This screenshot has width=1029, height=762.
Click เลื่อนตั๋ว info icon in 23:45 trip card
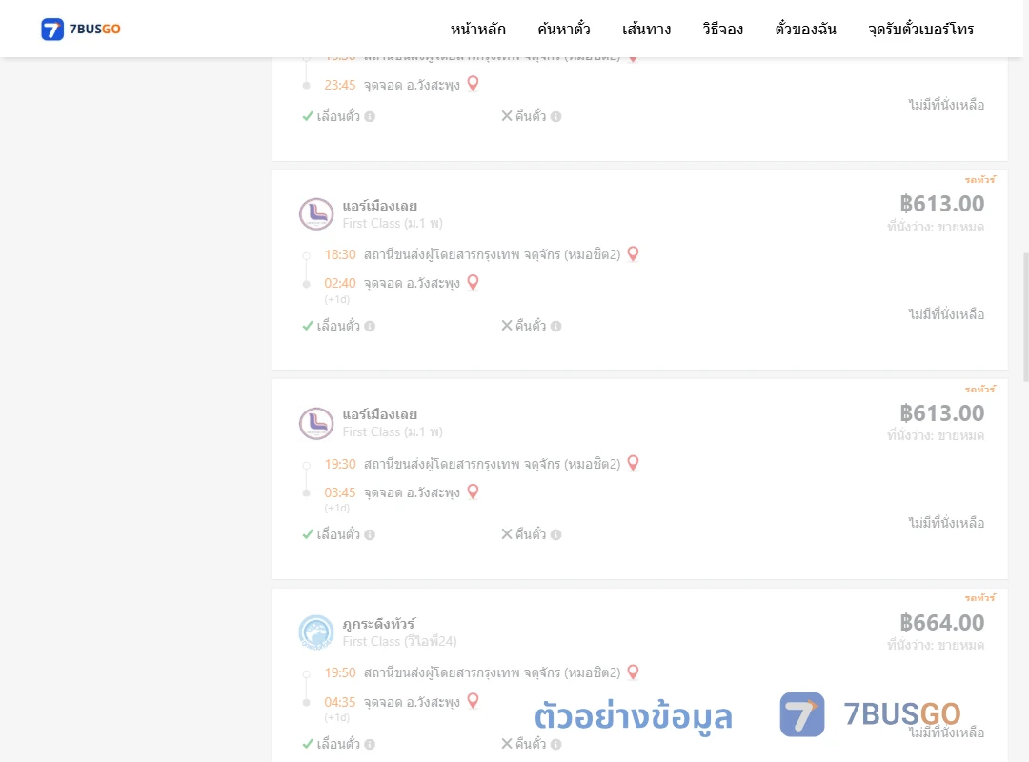(x=370, y=117)
